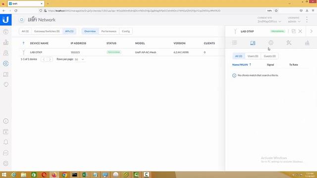Open the Insights sidebar icon

pyautogui.click(x=6, y=85)
